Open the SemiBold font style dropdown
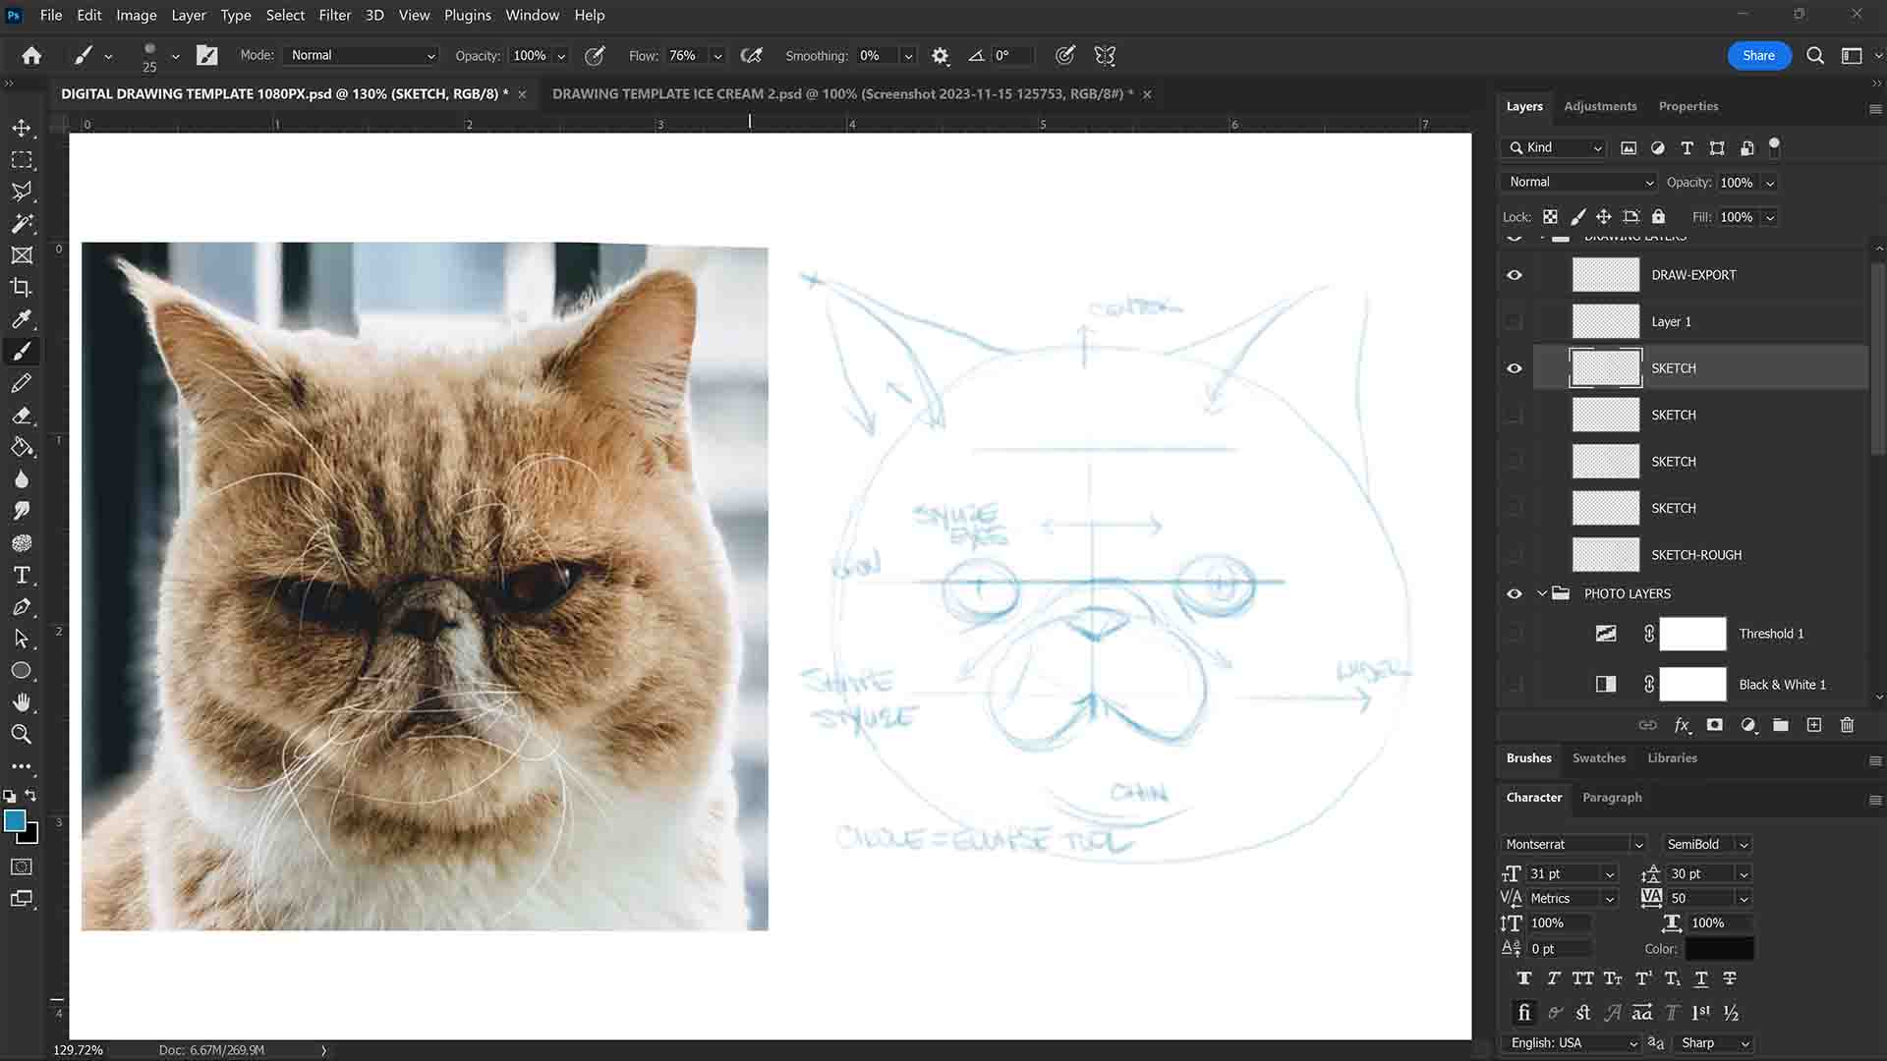 [1707, 844]
